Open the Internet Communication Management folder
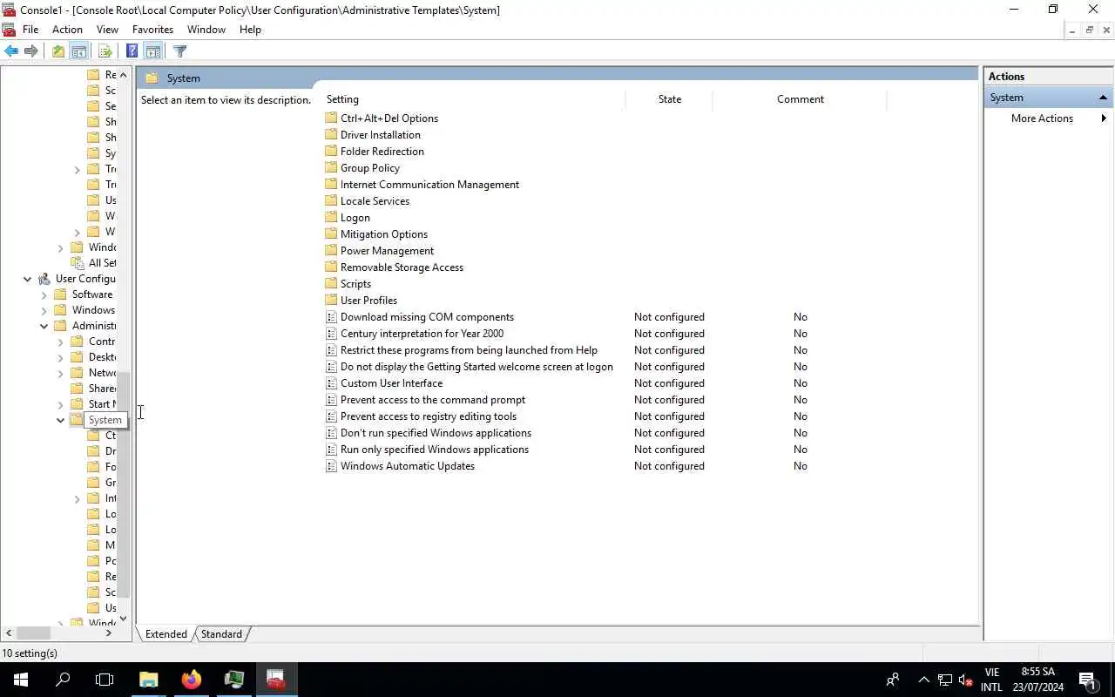1115x697 pixels. point(429,185)
